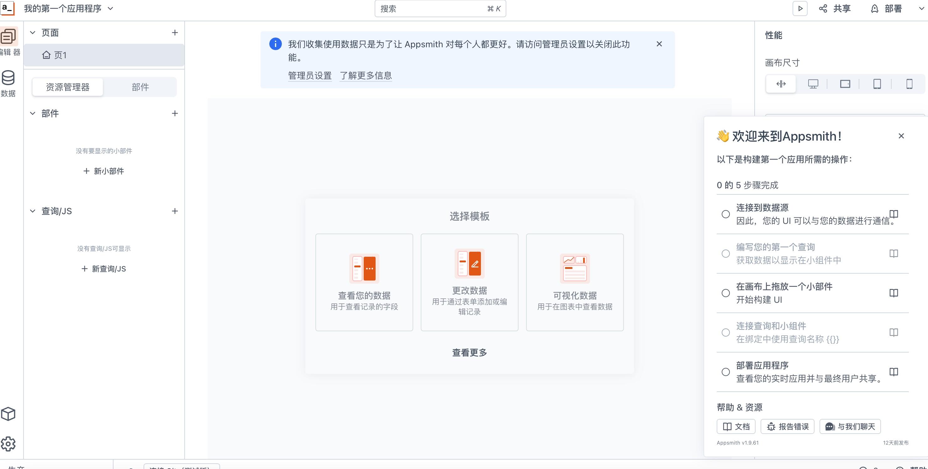Screen dimensions: 928x469
Task: Collapse the 查询/JS section
Action: point(32,211)
